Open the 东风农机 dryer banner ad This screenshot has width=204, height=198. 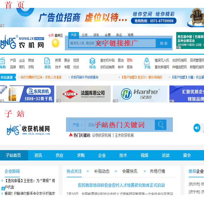tap(27, 94)
